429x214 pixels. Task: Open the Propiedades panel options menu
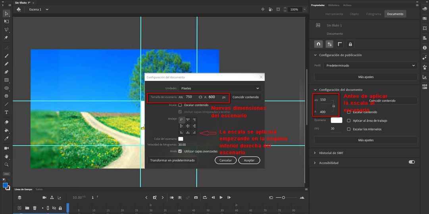click(x=417, y=5)
